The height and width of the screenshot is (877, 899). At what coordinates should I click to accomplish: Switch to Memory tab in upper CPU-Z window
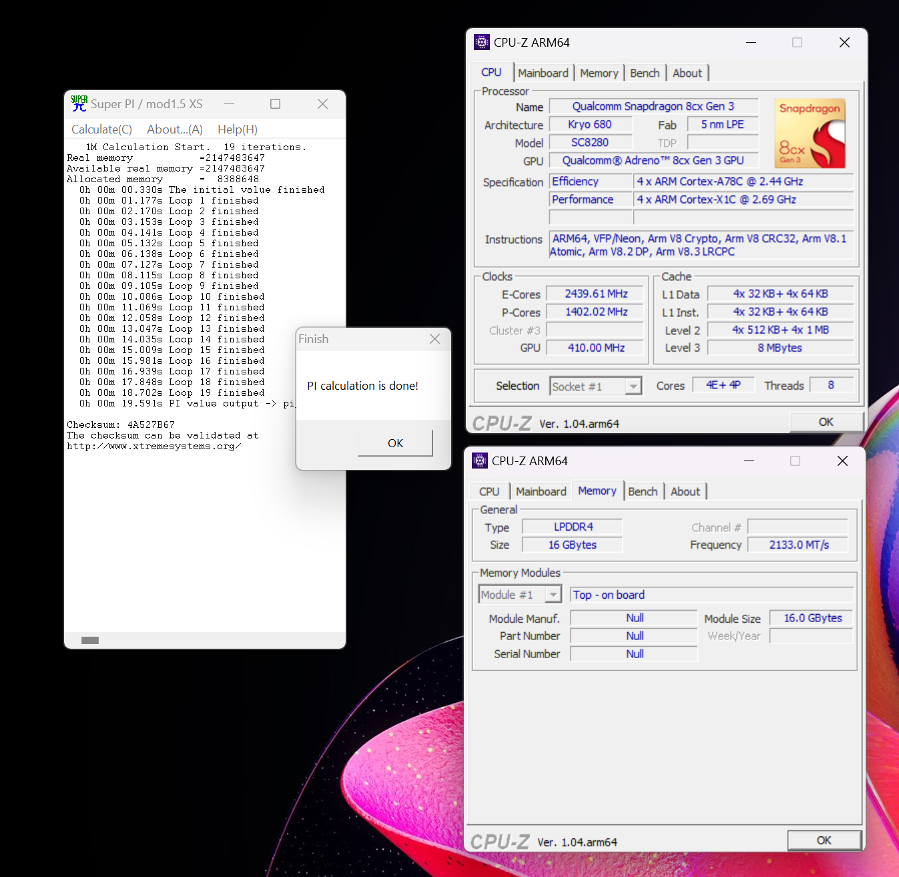599,73
